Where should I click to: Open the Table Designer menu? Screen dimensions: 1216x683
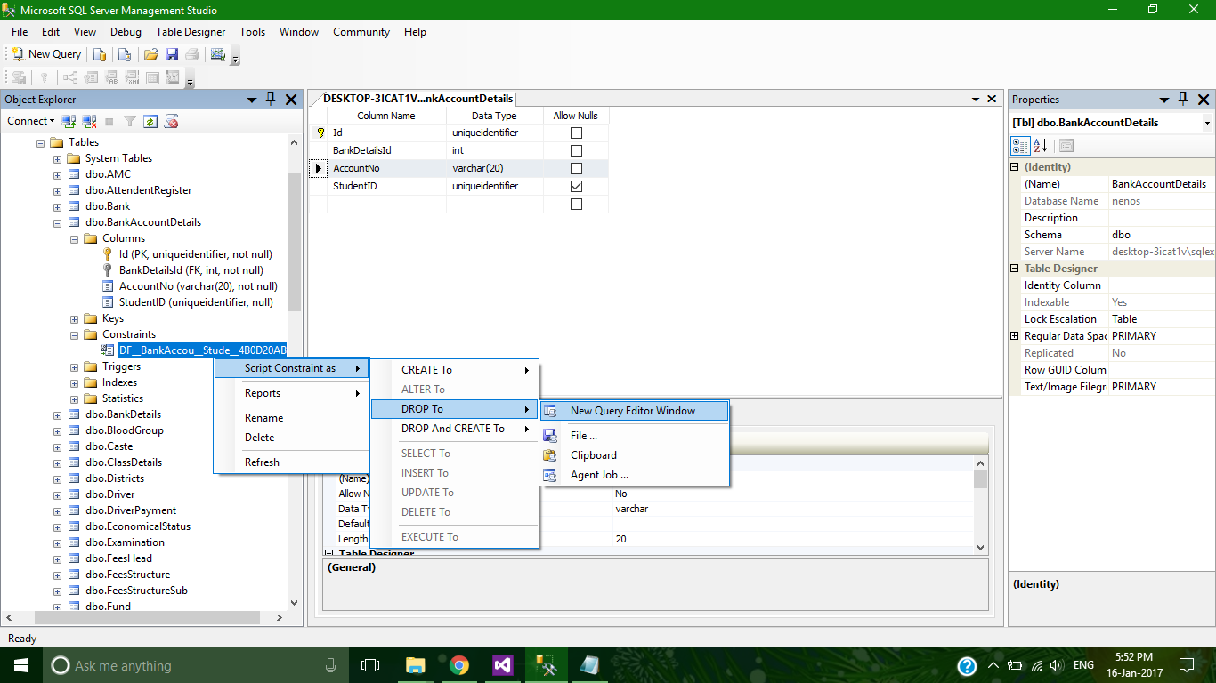coord(191,32)
